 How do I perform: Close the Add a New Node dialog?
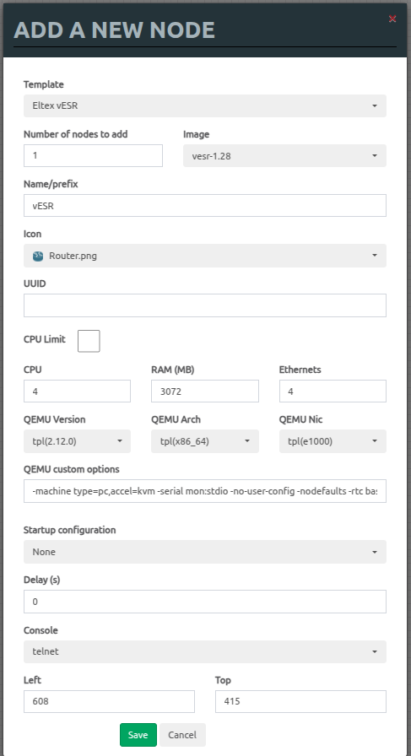pos(392,19)
